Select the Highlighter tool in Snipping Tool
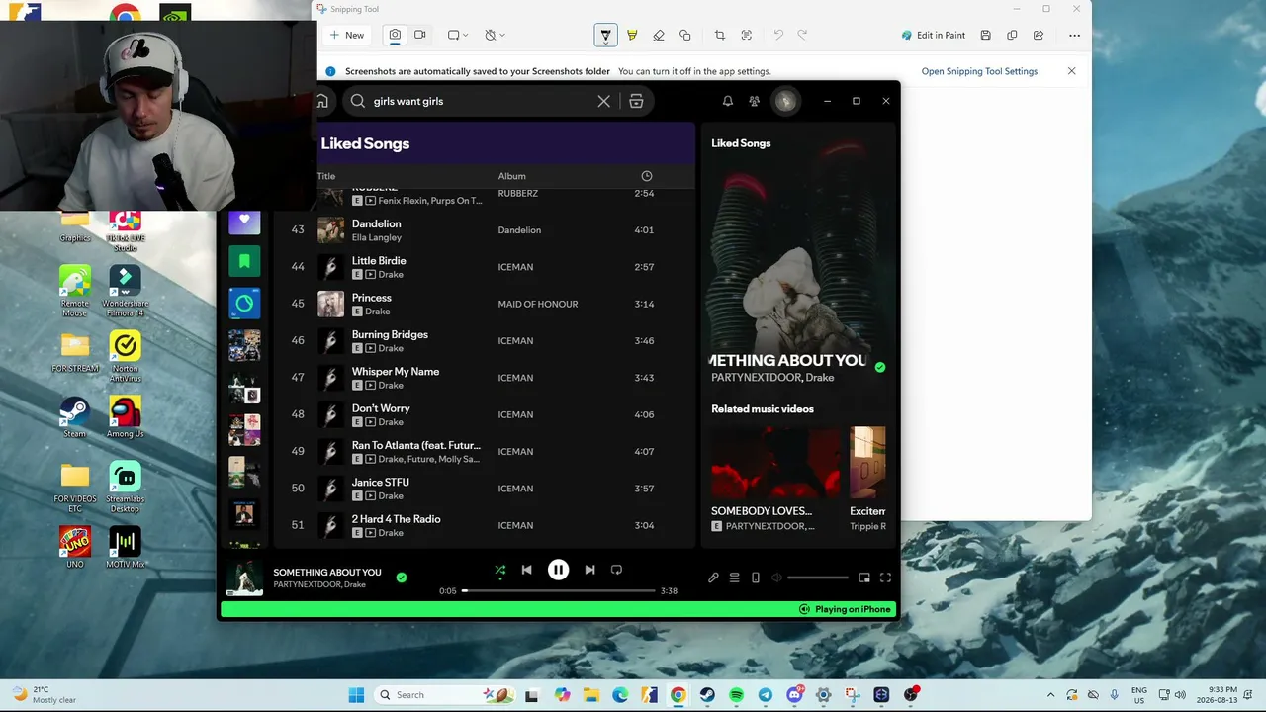1266x712 pixels. [632, 36]
